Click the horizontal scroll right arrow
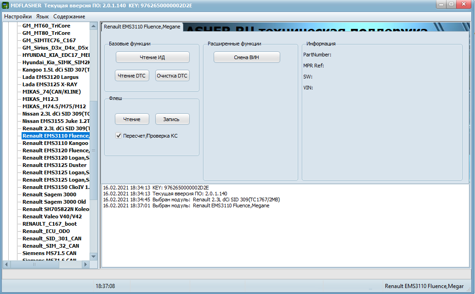475x294 pixels. point(86,264)
